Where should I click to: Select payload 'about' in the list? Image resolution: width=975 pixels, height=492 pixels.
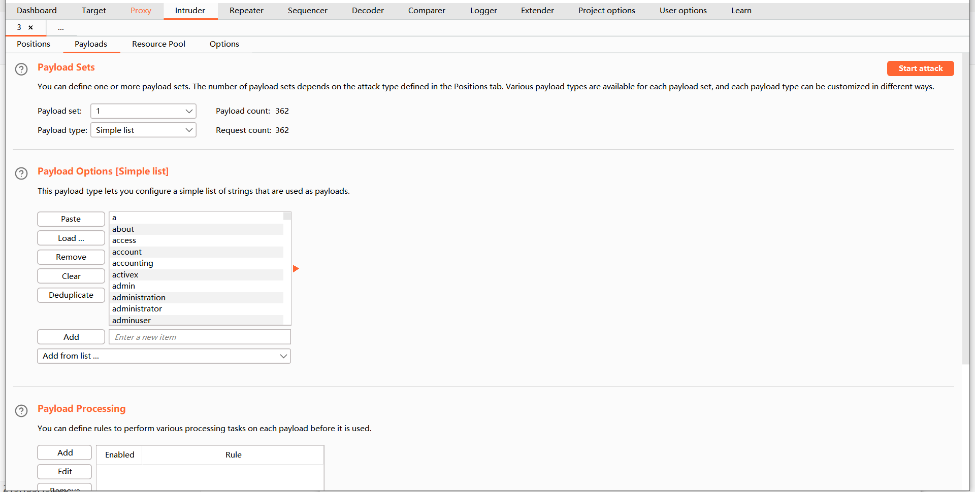[x=196, y=229]
